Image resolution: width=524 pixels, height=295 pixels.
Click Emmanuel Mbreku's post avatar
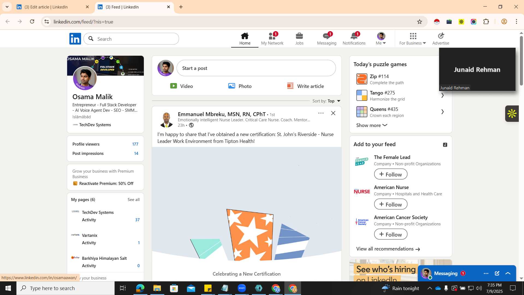(166, 119)
